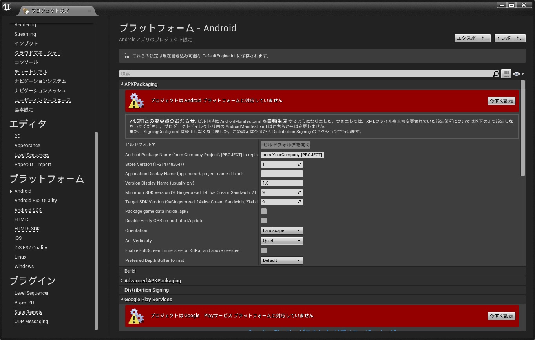This screenshot has height=340, width=535.
Task: Click the warning gear icon in APKPackaging banner
Action: [x=137, y=101]
